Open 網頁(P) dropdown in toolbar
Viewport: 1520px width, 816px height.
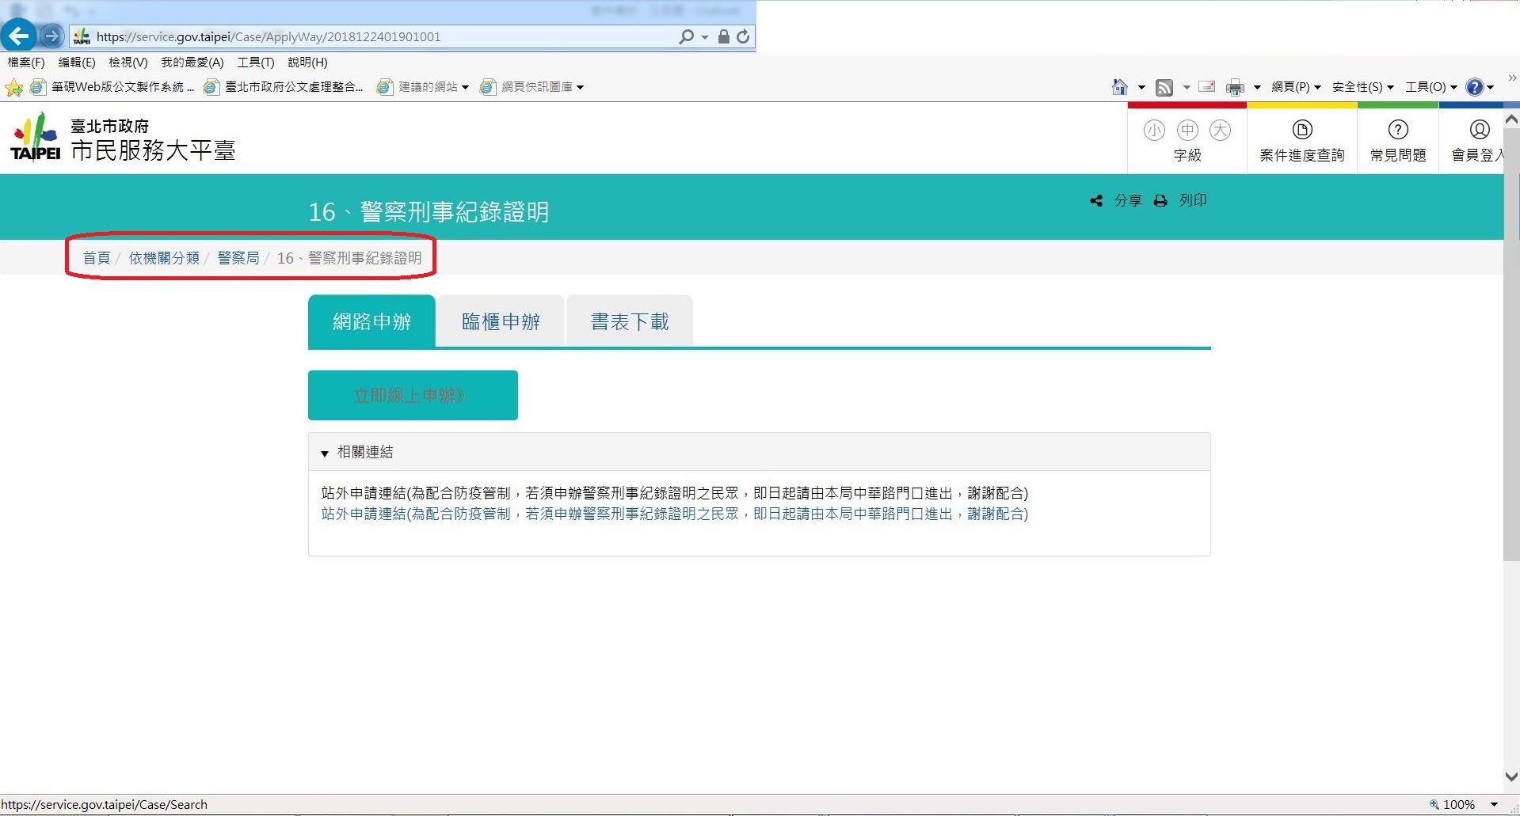1296,87
